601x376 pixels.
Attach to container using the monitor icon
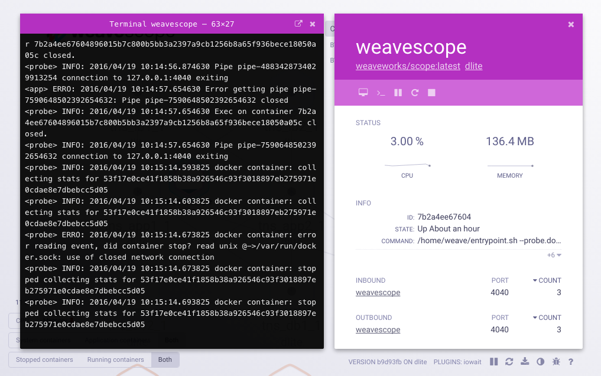click(362, 92)
